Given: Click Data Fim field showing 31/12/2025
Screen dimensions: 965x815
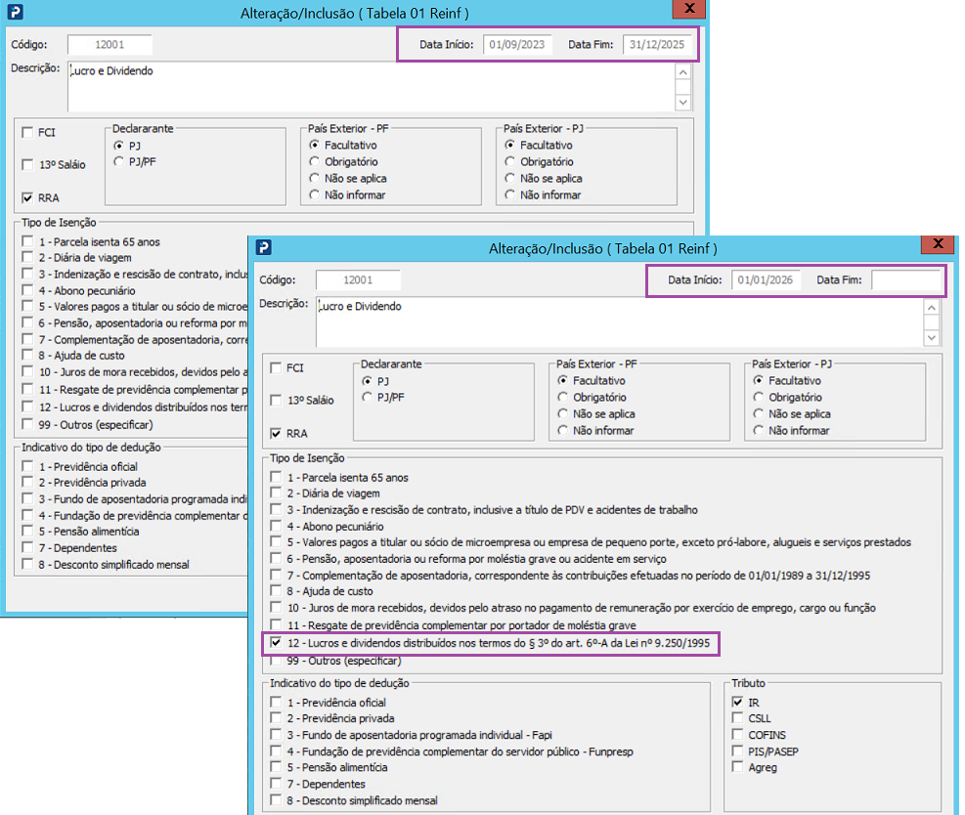Looking at the screenshot, I should coord(657,44).
